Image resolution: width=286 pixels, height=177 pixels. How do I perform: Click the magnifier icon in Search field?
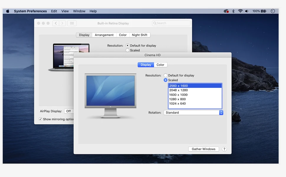coord(155,23)
